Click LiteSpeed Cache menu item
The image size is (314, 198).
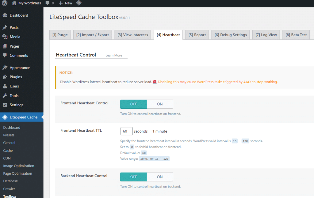click(22, 117)
